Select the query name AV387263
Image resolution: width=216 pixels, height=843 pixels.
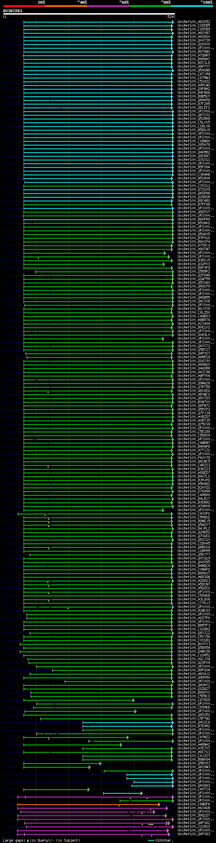click(x=13, y=11)
